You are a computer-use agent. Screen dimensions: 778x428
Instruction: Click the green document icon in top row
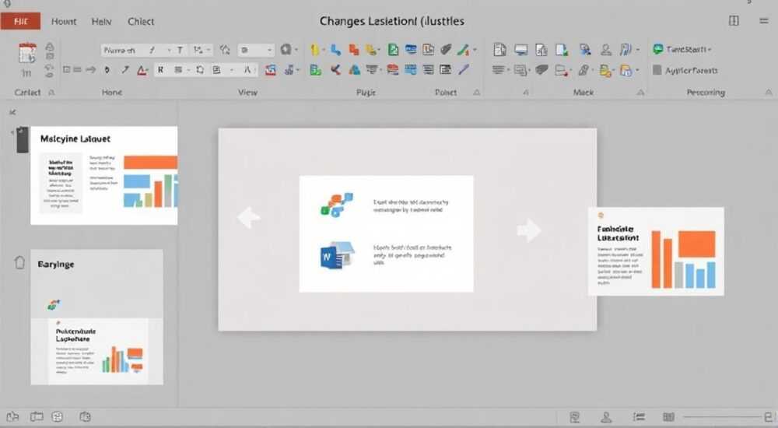click(393, 49)
